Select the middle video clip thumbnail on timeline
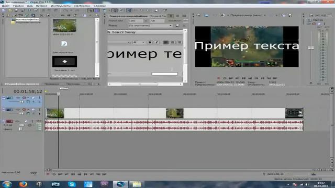 tap(174, 113)
